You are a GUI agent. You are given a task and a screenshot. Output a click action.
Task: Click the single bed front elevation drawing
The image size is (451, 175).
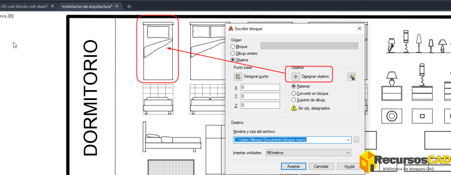click(158, 100)
